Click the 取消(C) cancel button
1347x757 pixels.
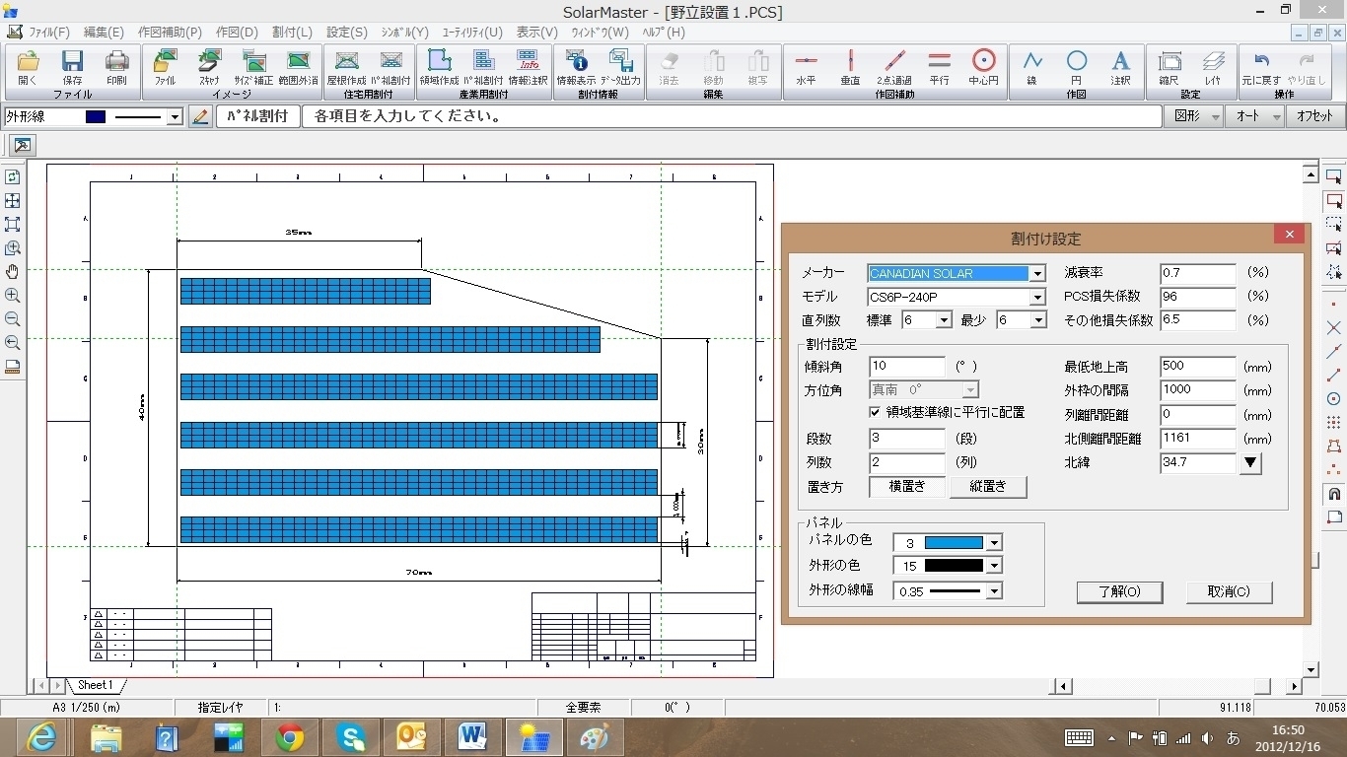[x=1229, y=591]
